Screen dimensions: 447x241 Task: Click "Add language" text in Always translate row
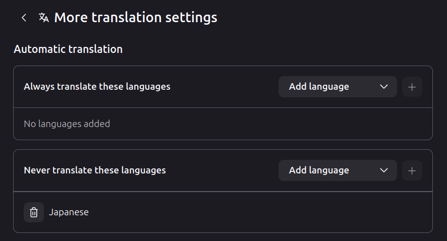[x=319, y=87]
